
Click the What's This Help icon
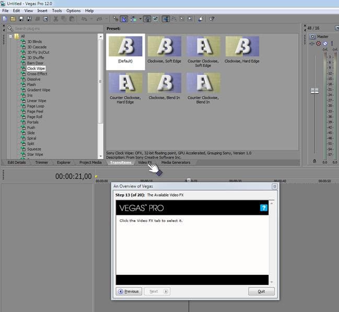coord(212,19)
